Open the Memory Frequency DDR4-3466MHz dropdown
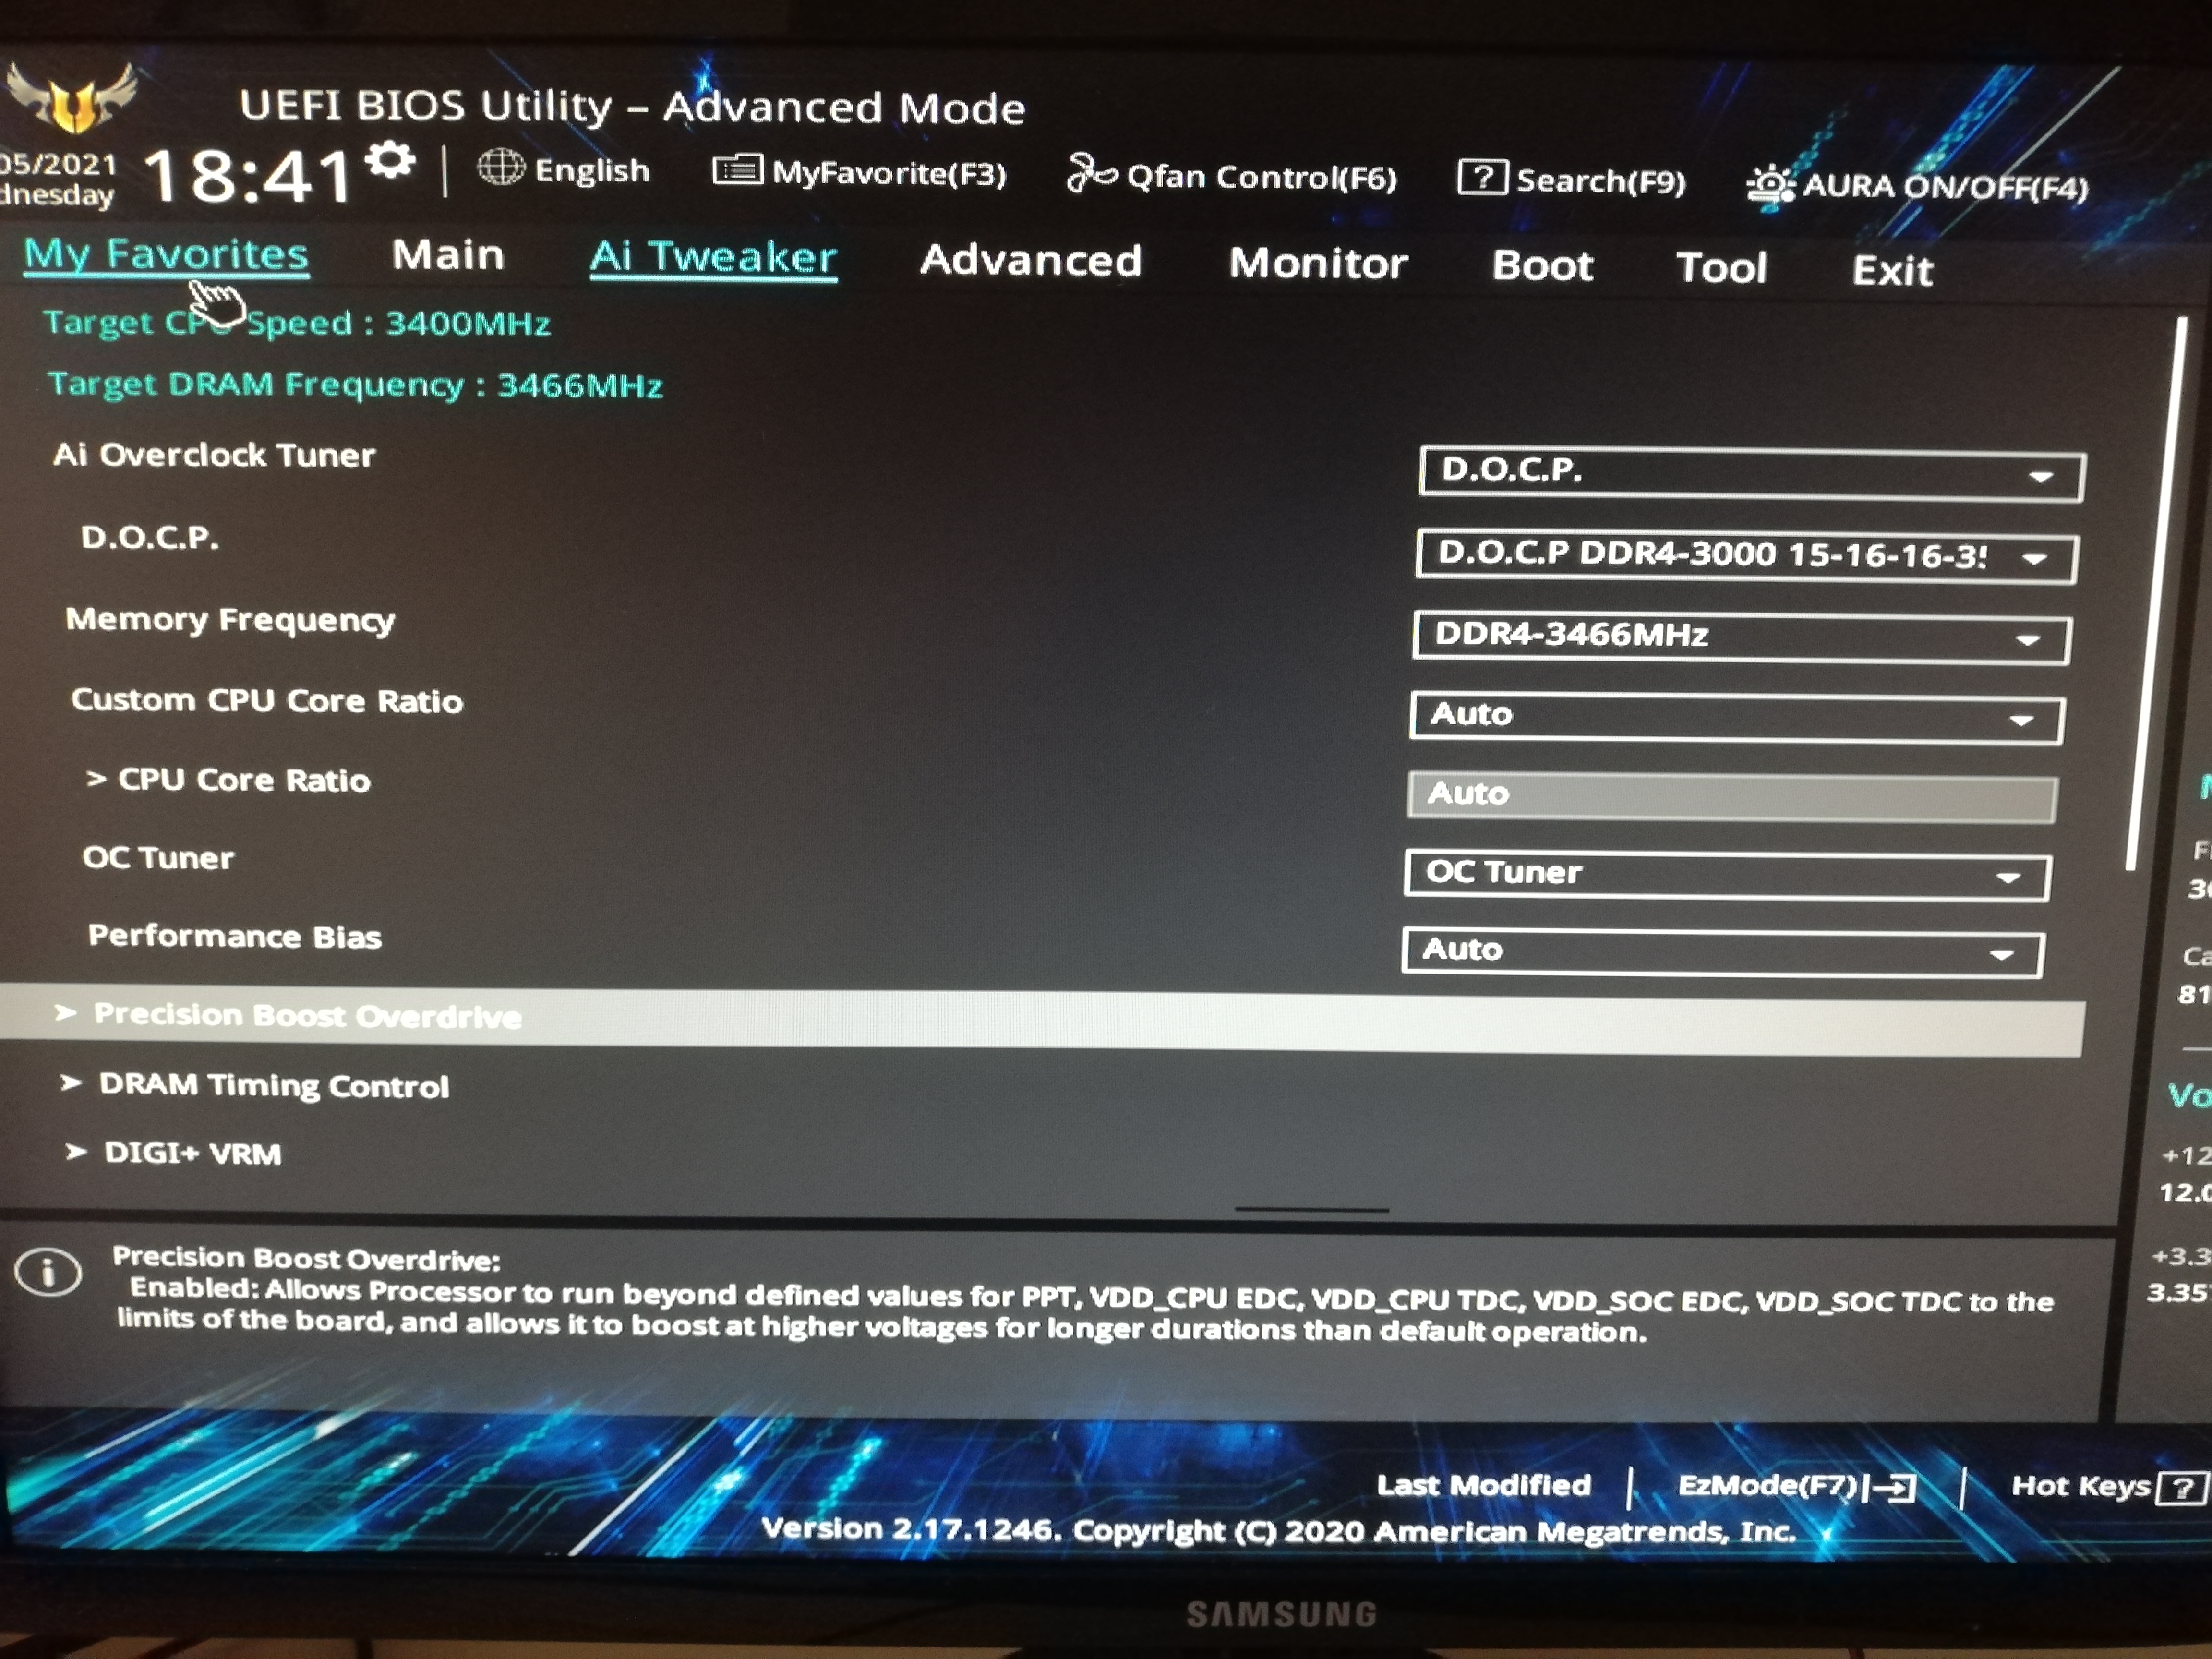Viewport: 2212px width, 1659px height. click(x=1740, y=637)
